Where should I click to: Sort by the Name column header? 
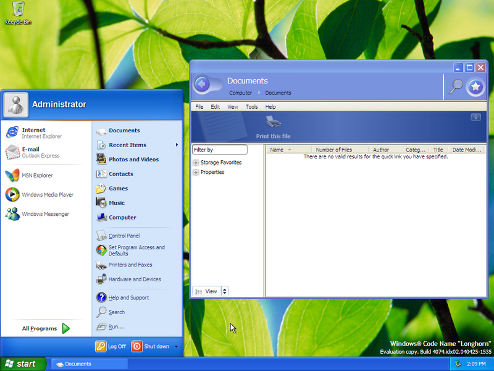coord(289,150)
